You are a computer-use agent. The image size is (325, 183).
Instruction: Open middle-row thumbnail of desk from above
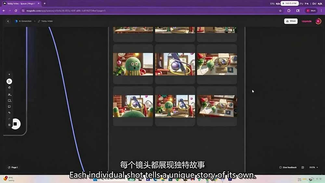click(217, 64)
